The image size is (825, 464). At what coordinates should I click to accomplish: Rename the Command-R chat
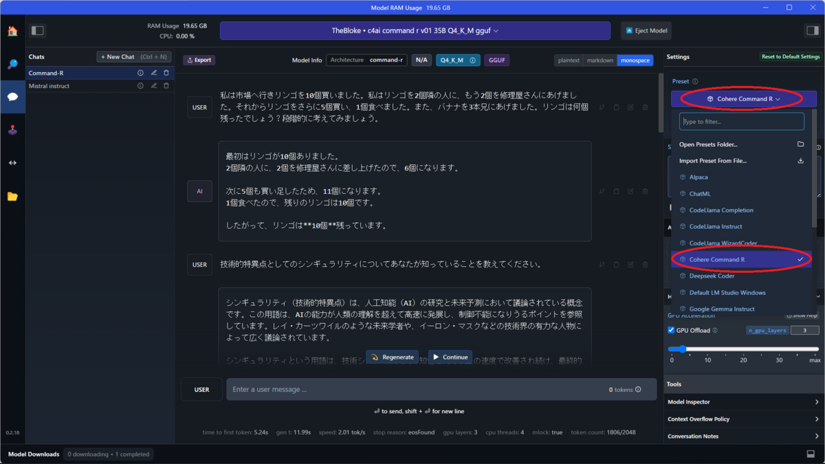[154, 73]
